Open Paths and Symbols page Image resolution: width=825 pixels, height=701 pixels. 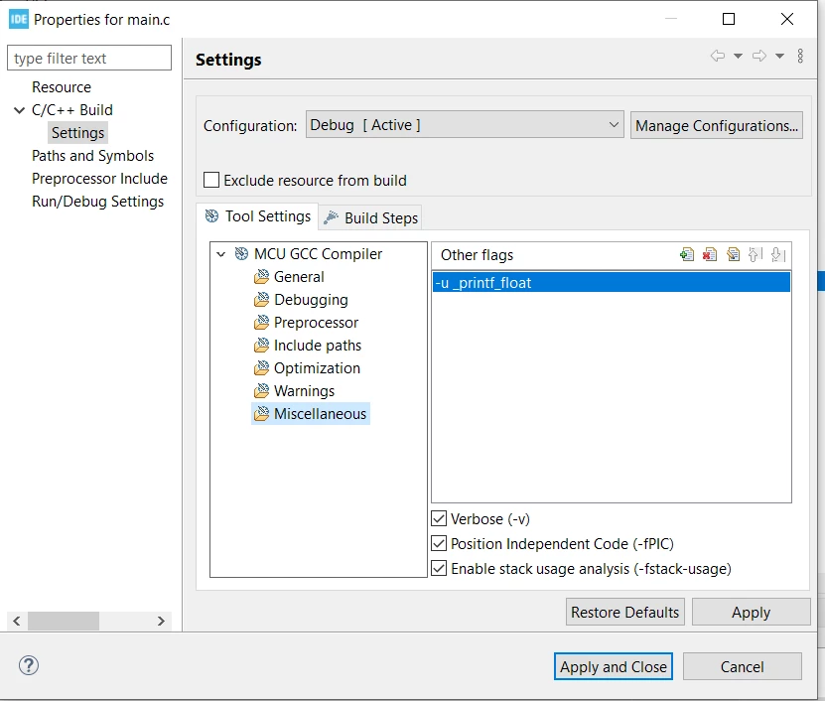coord(92,156)
